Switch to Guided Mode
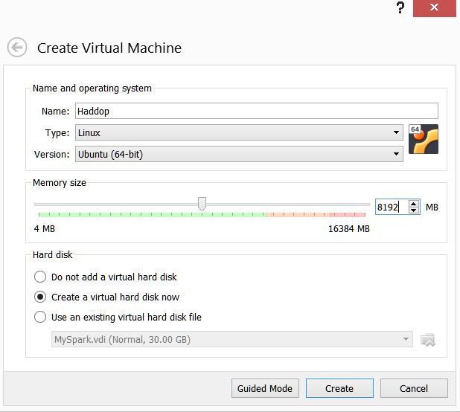This screenshot has width=460, height=412. click(265, 388)
